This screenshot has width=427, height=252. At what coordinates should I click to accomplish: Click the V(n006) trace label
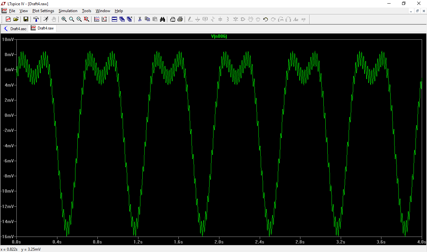coord(219,36)
